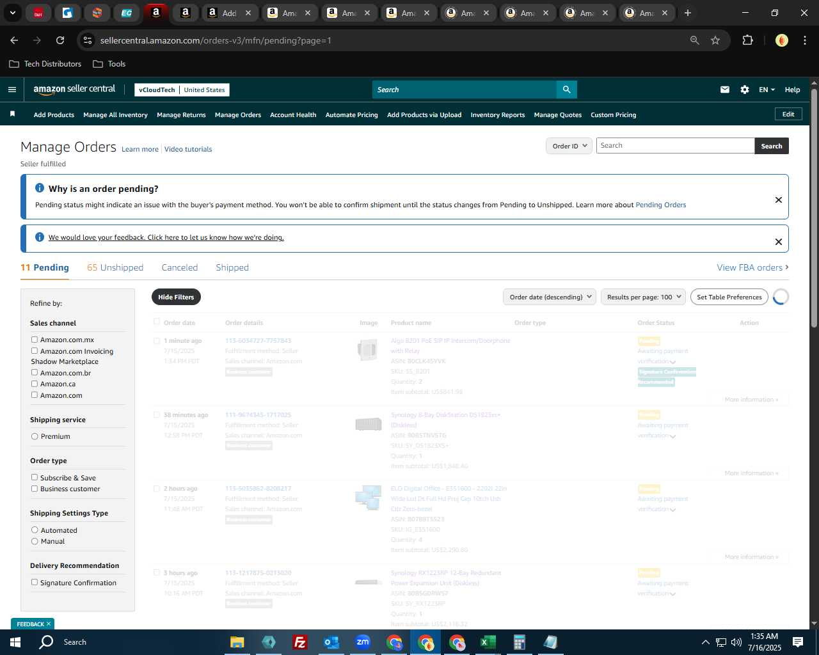819x655 pixels.
Task: Open Outlook from taskbar
Action: click(x=331, y=642)
